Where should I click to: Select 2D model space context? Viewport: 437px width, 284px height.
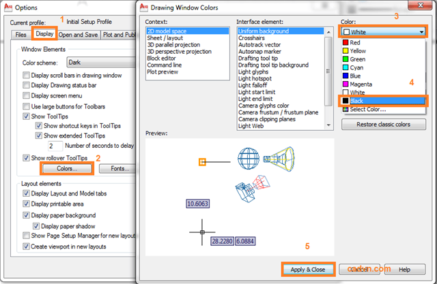188,31
